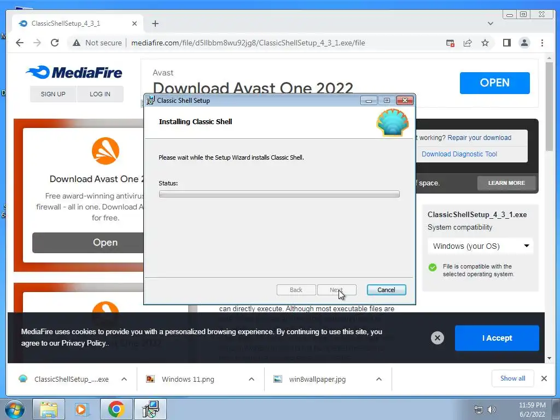The image size is (560, 420).
Task: Open a new tab with the plus button
Action: coord(155,24)
